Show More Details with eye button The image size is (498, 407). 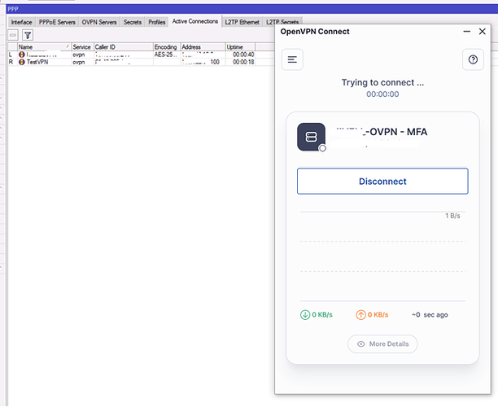point(382,344)
